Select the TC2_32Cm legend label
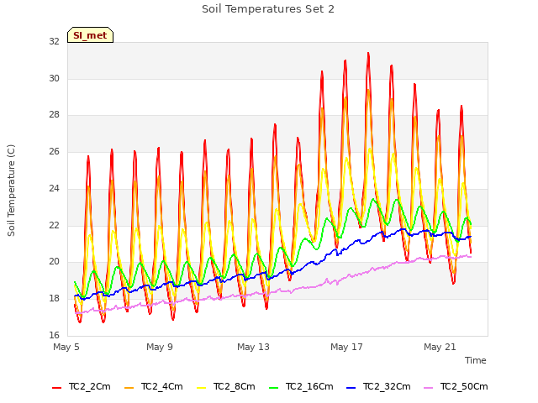This screenshot has width=538, height=403. click(387, 386)
